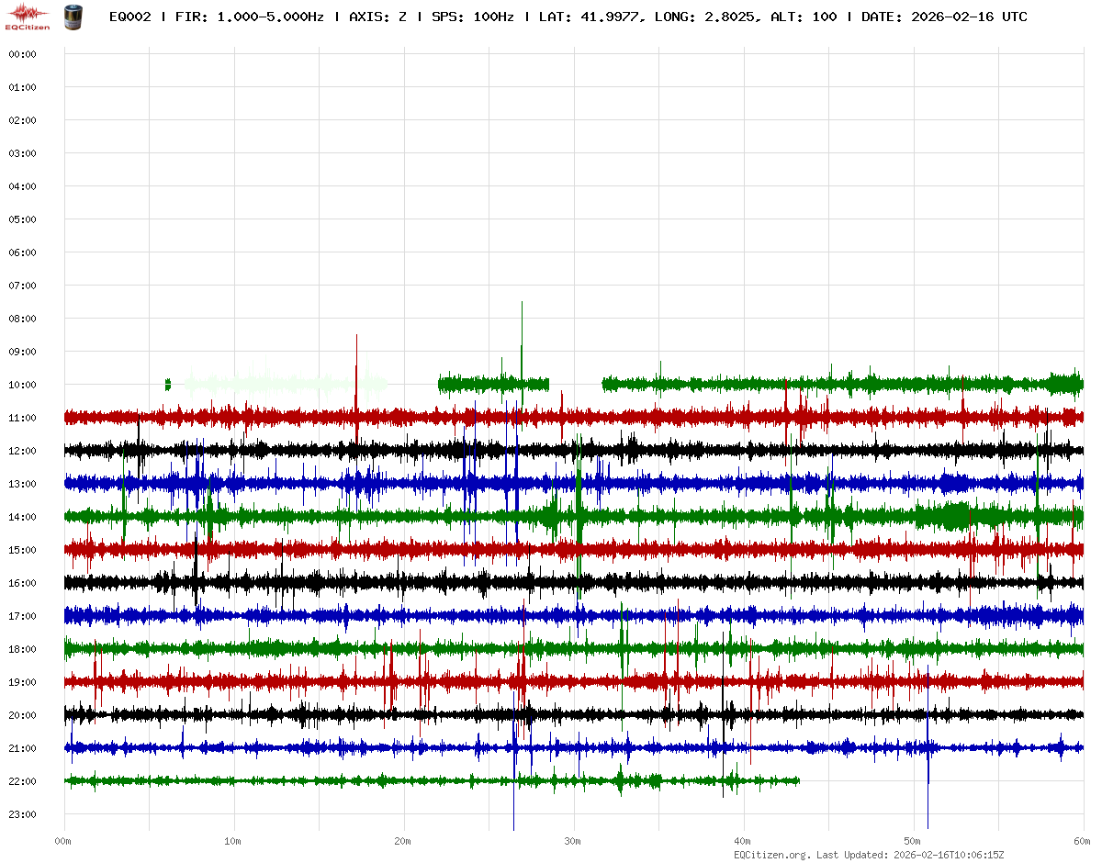Viewport: 1102px width, 863px height.
Task: Click the 30m mark on the time axis
Action: pos(573,841)
